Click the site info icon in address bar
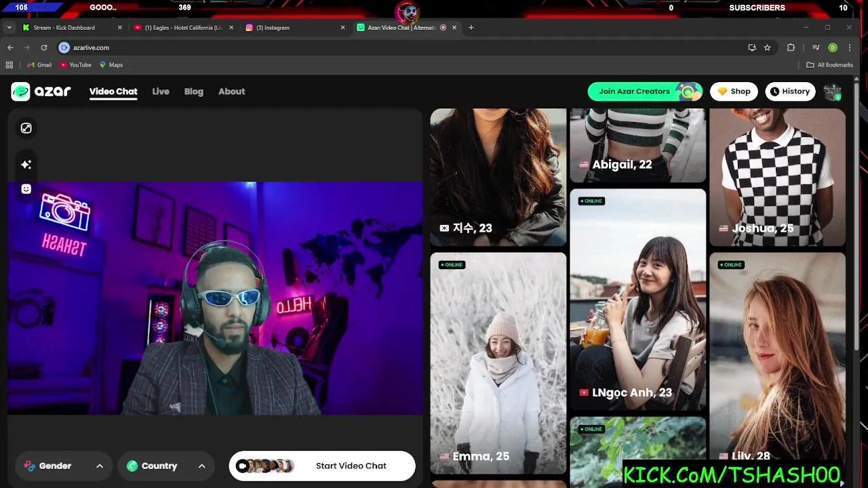This screenshot has width=868, height=488. pos(64,47)
